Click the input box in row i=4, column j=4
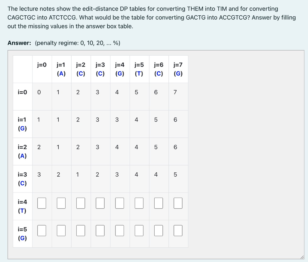308x262 pixels. tap(119, 203)
